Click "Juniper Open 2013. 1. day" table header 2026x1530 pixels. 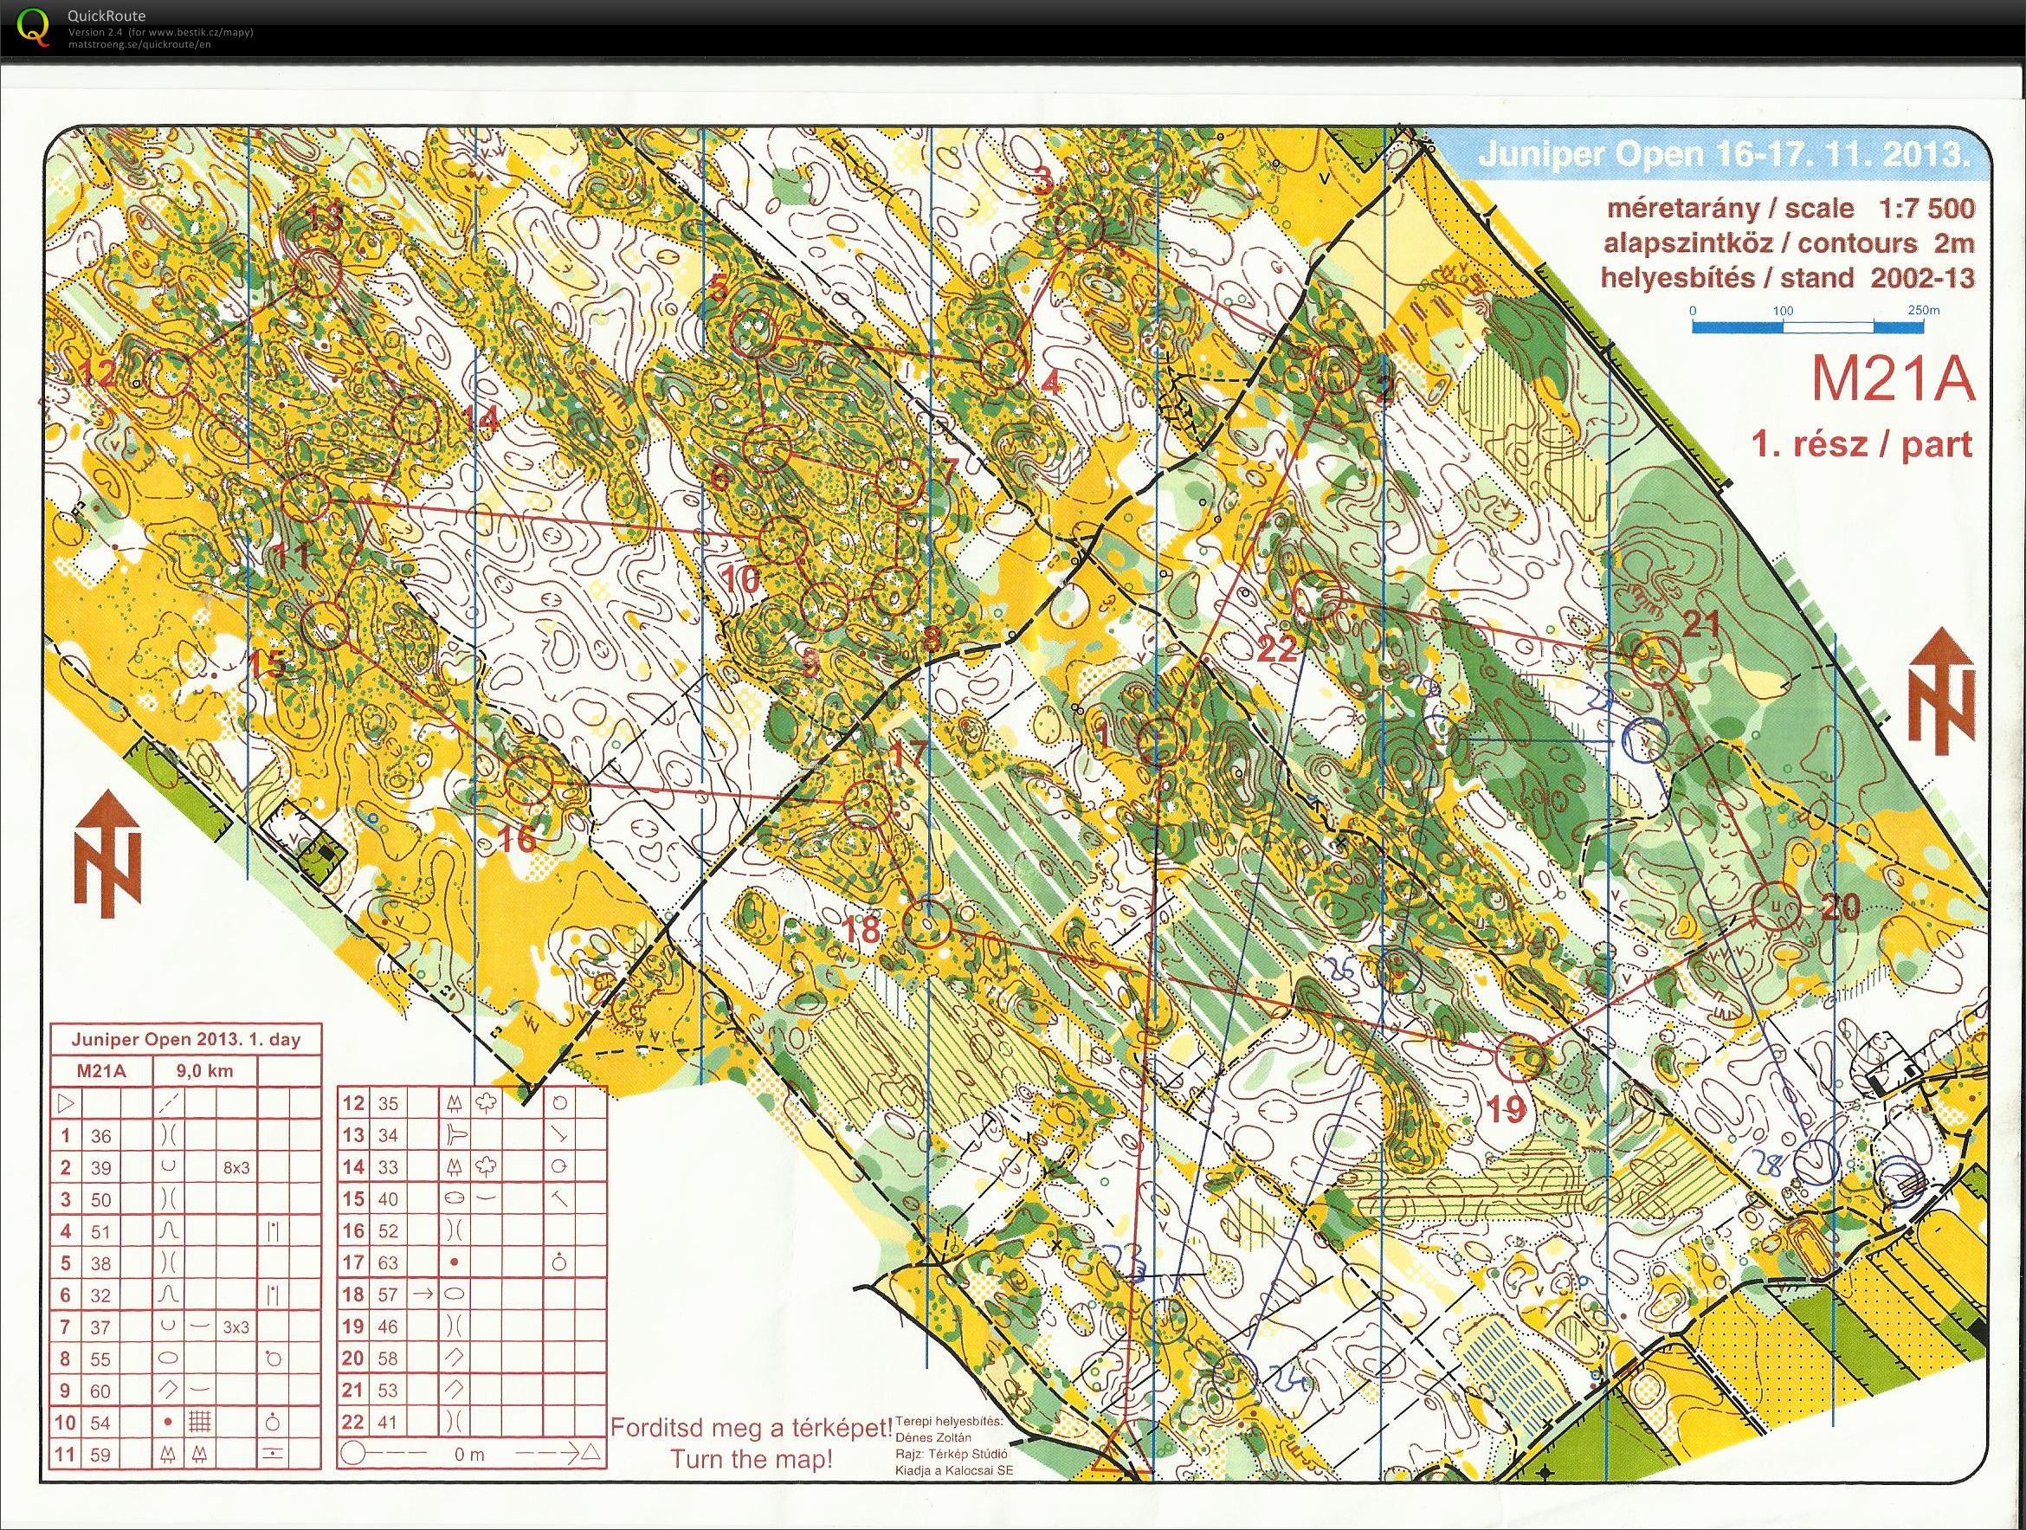coord(186,1039)
